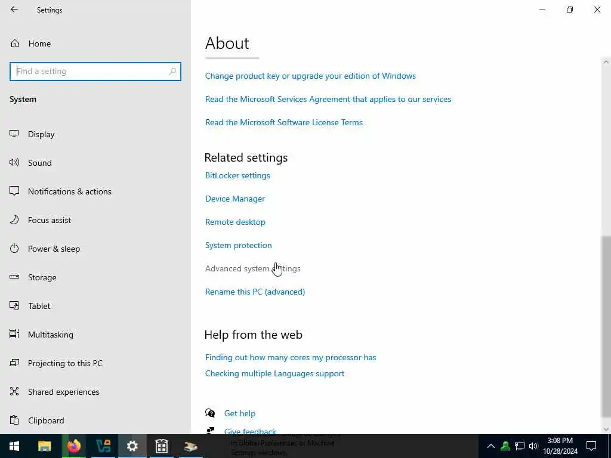Viewport: 611px width, 458px height.
Task: Click the Find a setting search box
Action: (95, 72)
